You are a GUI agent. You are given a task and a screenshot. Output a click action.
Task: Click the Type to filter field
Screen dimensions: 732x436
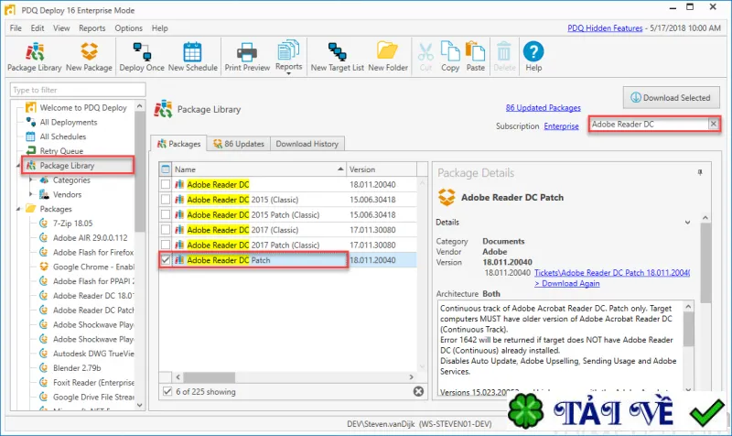tap(78, 90)
